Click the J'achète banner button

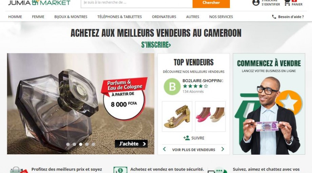pos(131,144)
